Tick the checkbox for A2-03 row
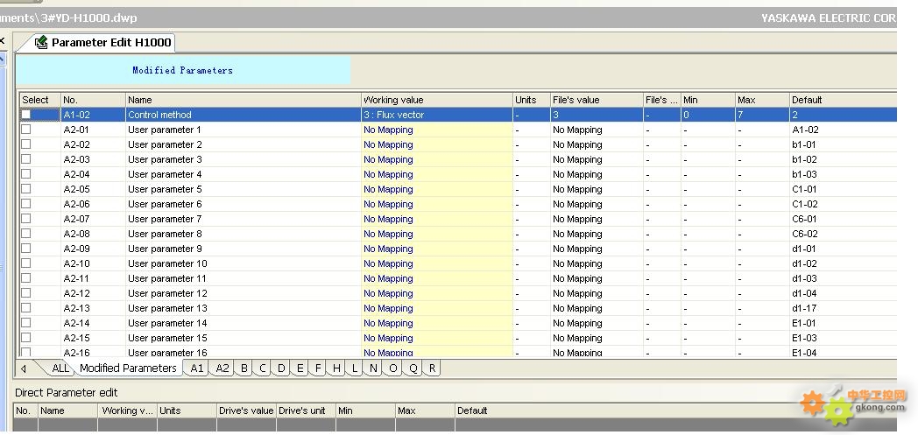Viewport: 918px width, 435px height. 25,159
